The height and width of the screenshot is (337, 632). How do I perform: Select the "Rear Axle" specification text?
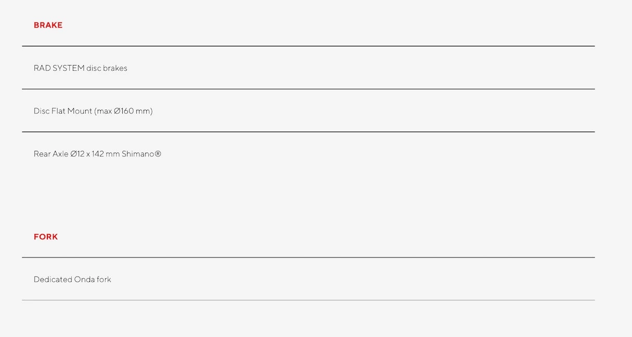pyautogui.click(x=97, y=154)
